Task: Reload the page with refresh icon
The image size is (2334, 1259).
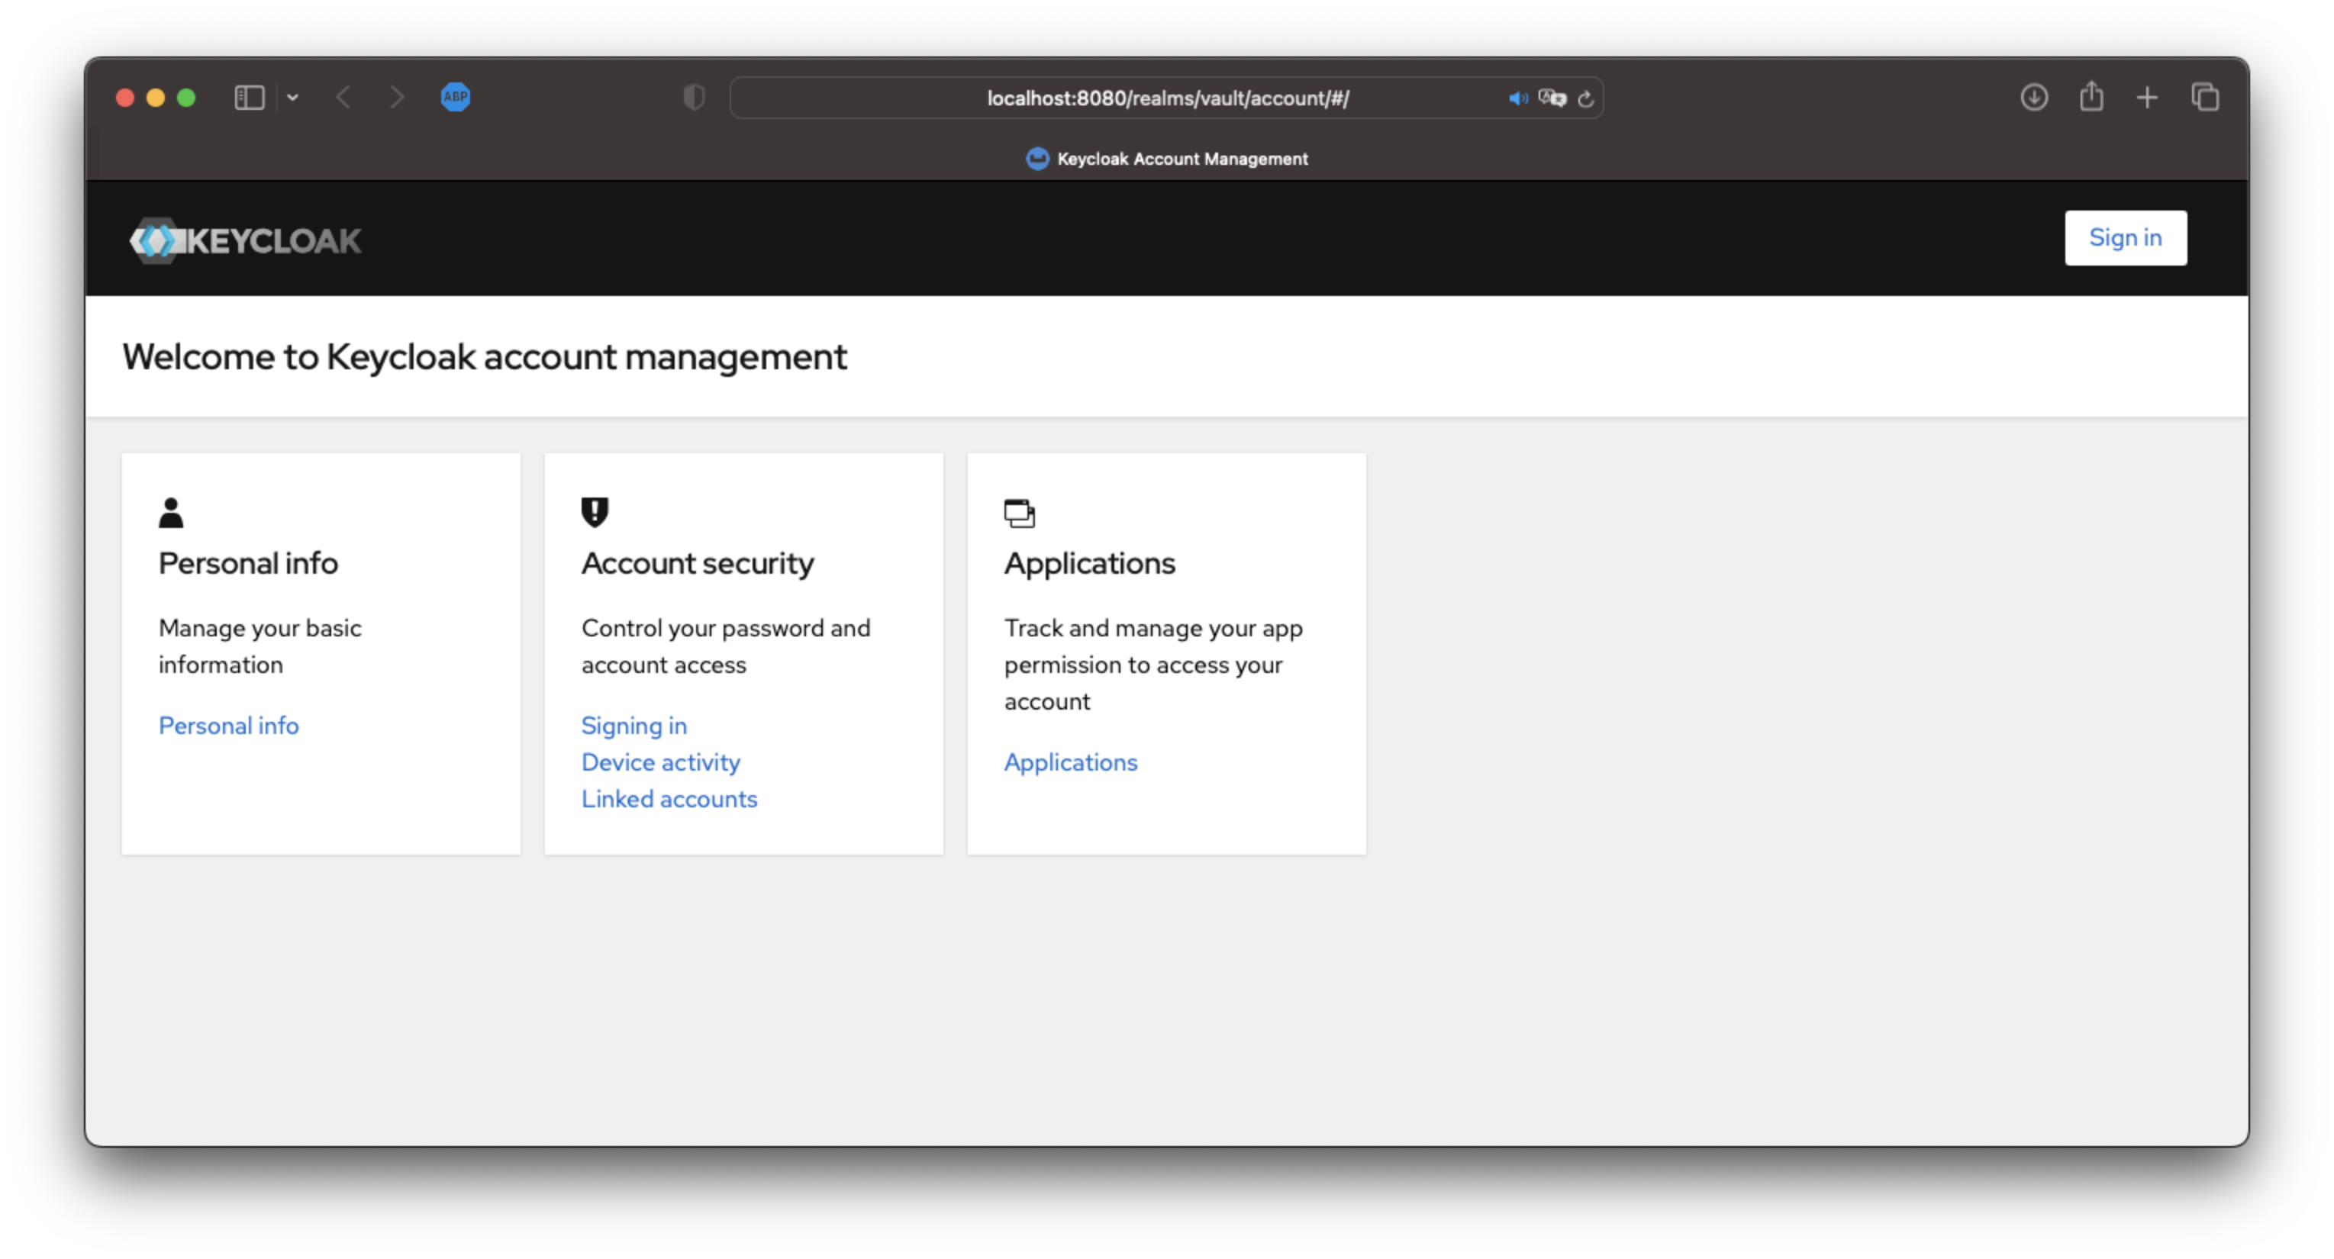Action: tap(1585, 98)
